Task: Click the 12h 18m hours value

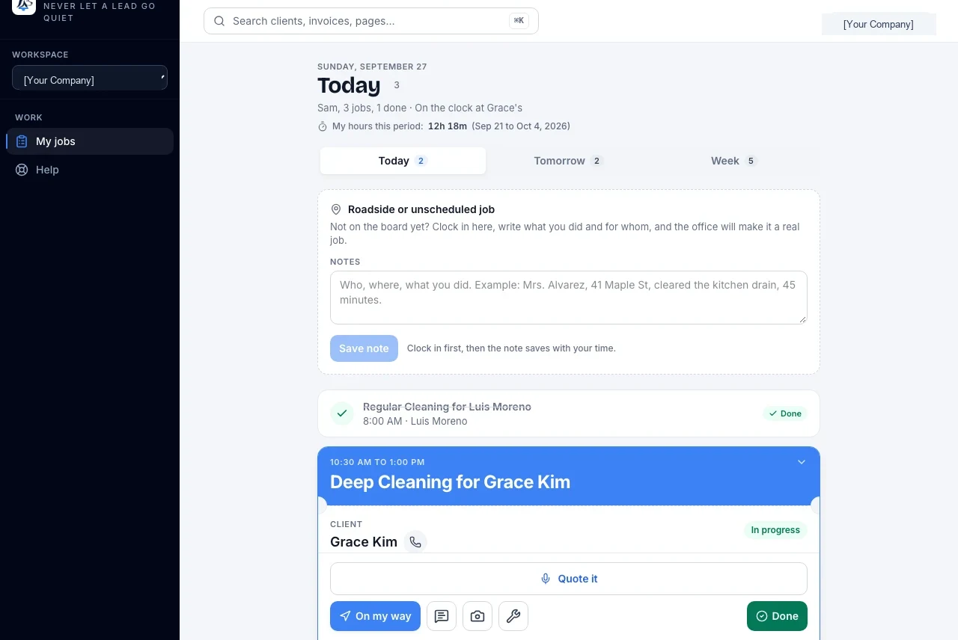Action: pos(448,126)
